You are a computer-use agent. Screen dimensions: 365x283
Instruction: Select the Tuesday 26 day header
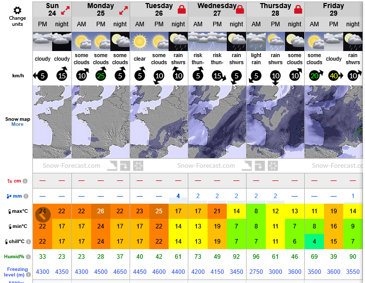point(159,10)
